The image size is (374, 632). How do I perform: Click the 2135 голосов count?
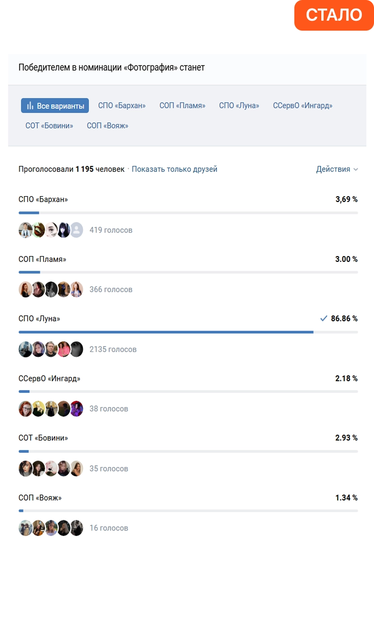click(113, 349)
